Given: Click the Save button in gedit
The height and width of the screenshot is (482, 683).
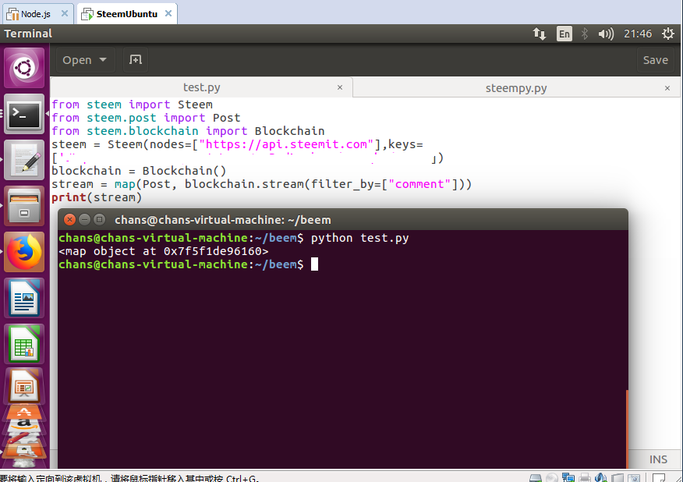Looking at the screenshot, I should (655, 60).
